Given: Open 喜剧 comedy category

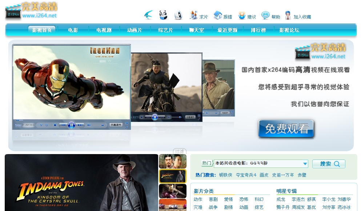Looking at the screenshot, I should pyautogui.click(x=213, y=199).
